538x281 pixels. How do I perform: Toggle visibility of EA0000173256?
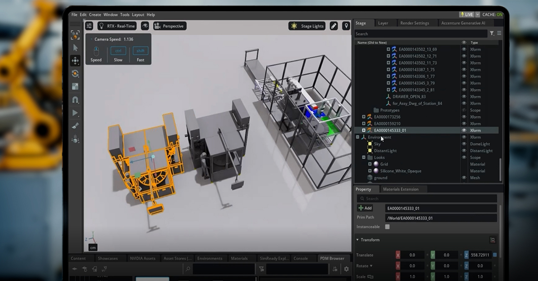[464, 117]
